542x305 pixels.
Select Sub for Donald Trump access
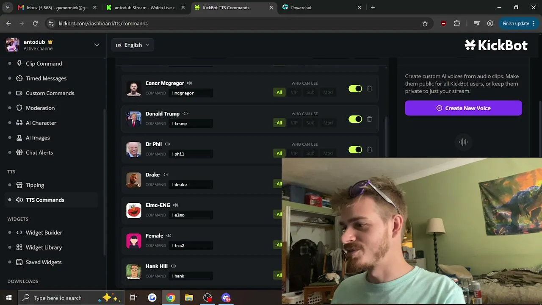click(x=310, y=123)
